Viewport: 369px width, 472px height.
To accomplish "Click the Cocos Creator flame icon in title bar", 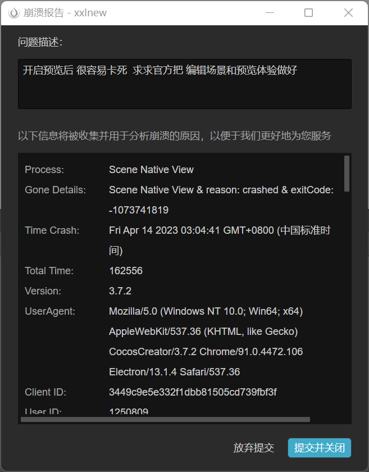I will point(13,13).
